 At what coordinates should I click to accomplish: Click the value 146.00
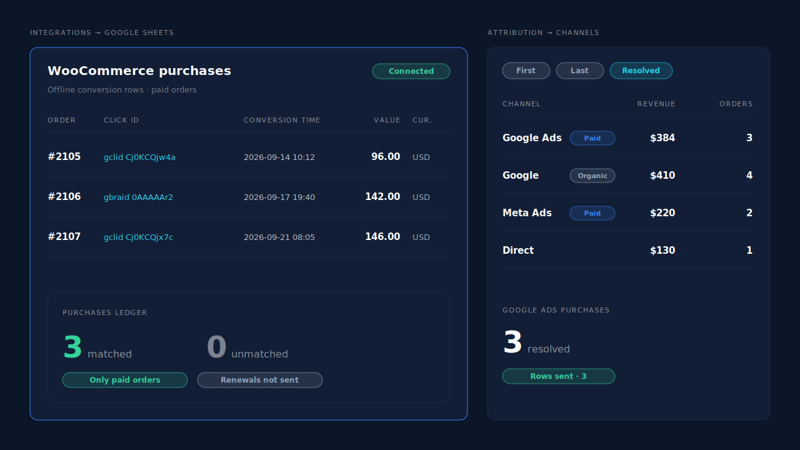pos(382,237)
